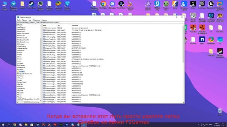This screenshot has height=127, width=227.
Task: Open Unreal Engine desktop shortcut
Action: pyautogui.click(x=211, y=5)
